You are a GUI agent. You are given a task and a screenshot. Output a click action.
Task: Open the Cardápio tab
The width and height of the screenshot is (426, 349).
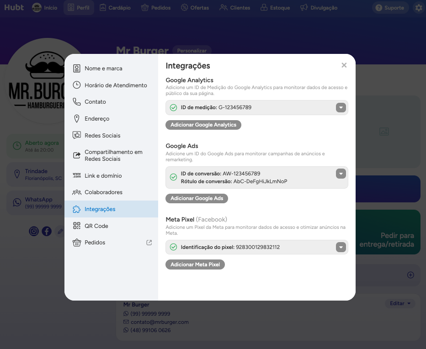point(115,8)
